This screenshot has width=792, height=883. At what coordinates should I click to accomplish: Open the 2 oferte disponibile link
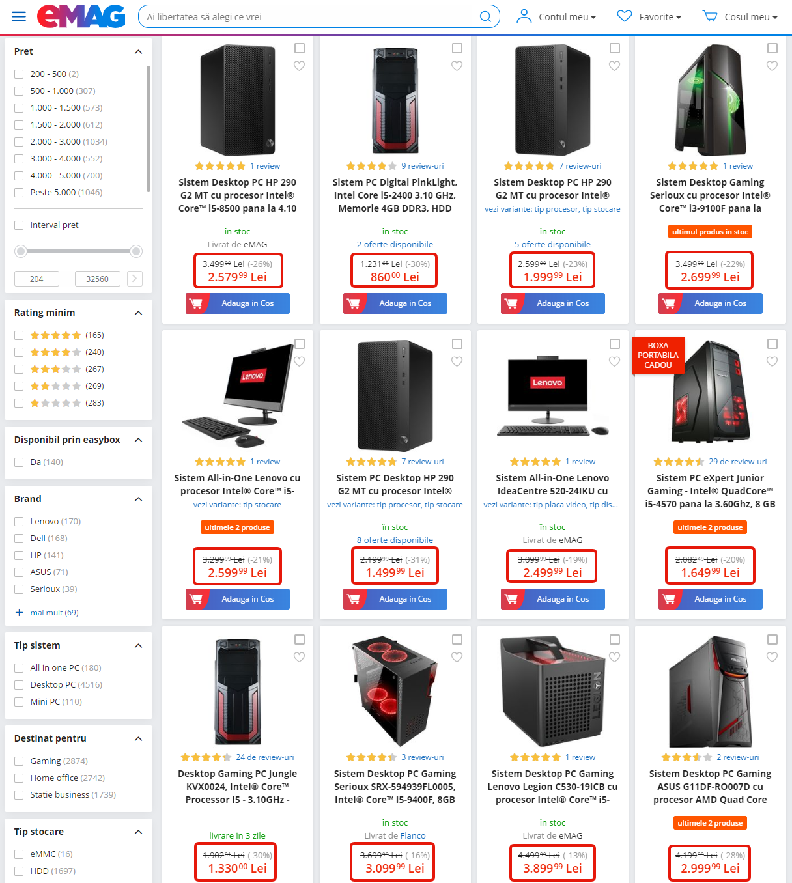point(395,245)
